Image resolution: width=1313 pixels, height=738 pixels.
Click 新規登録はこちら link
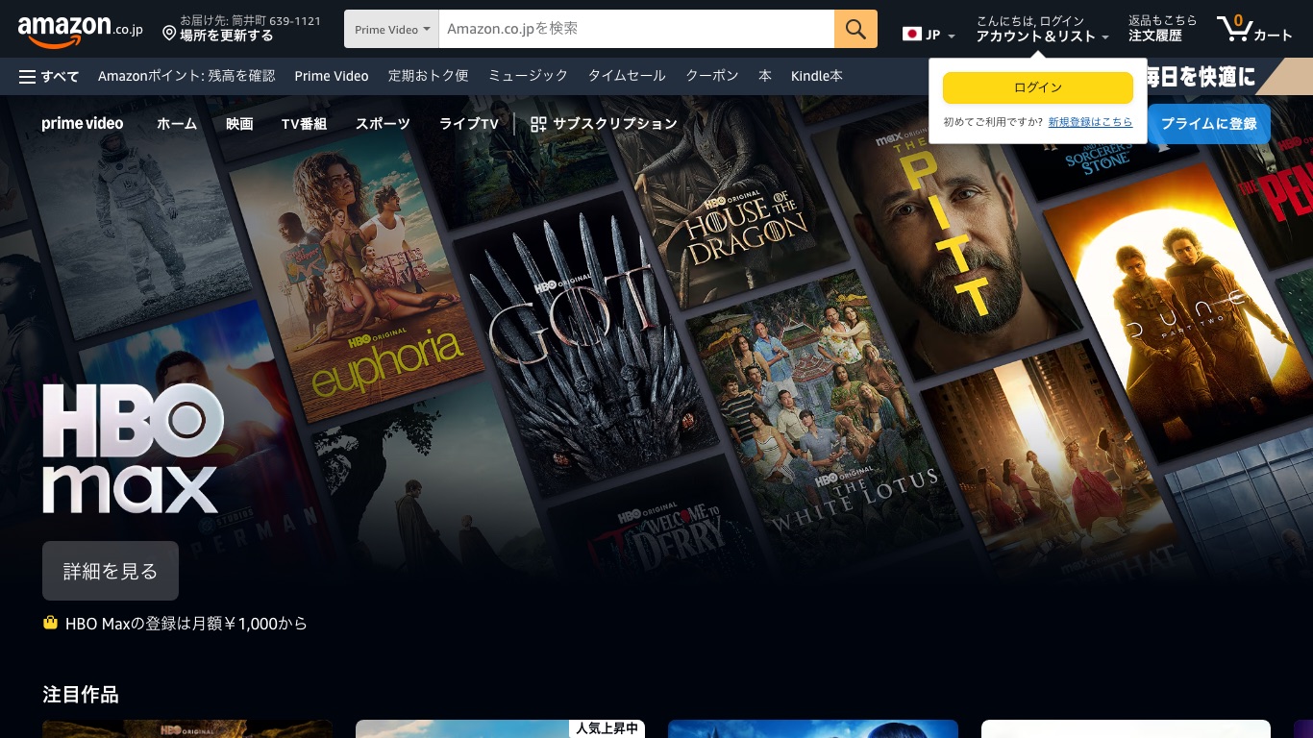click(x=1090, y=122)
